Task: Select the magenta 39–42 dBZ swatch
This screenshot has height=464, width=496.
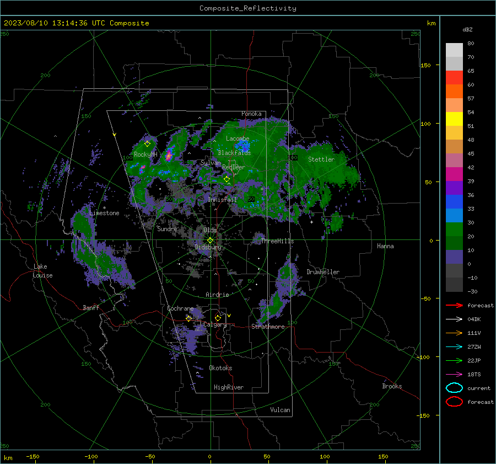Action: 454,174
